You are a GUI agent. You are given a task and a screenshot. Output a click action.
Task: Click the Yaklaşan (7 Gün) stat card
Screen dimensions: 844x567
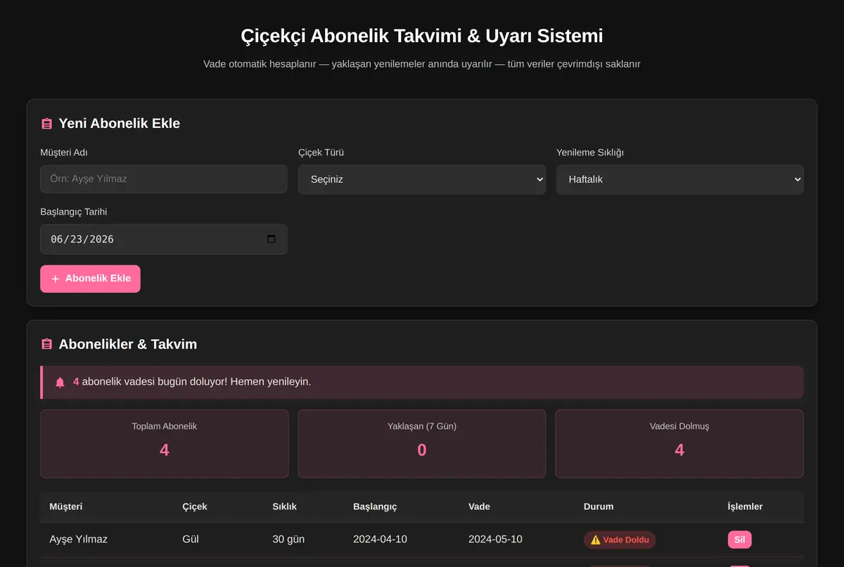[x=422, y=444]
